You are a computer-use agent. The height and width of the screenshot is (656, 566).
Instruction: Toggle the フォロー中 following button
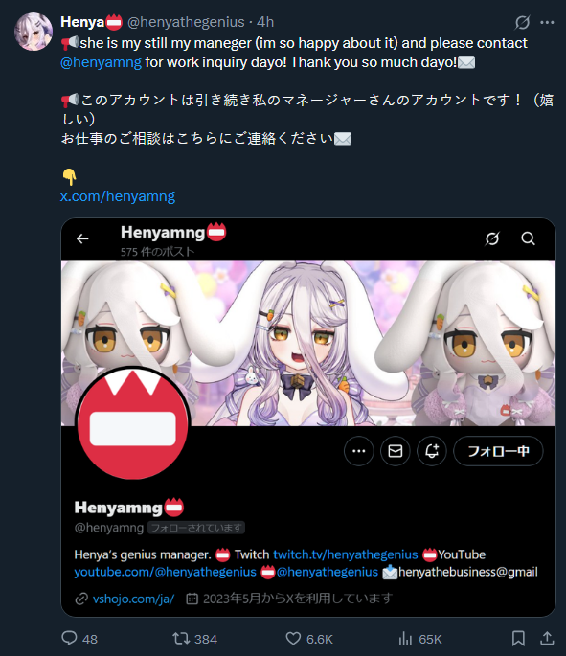click(498, 451)
